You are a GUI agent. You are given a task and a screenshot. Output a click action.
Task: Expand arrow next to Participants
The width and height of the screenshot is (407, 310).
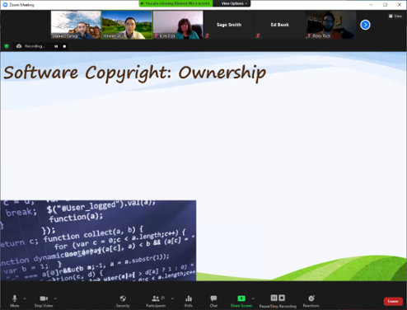click(x=172, y=298)
